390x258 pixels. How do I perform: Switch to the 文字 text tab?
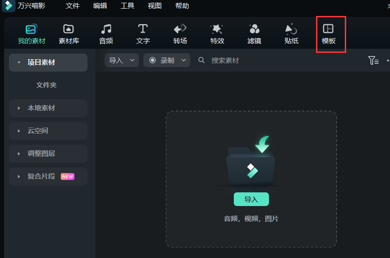click(143, 34)
